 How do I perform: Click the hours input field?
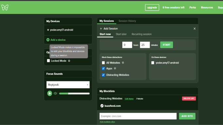tap(127, 45)
